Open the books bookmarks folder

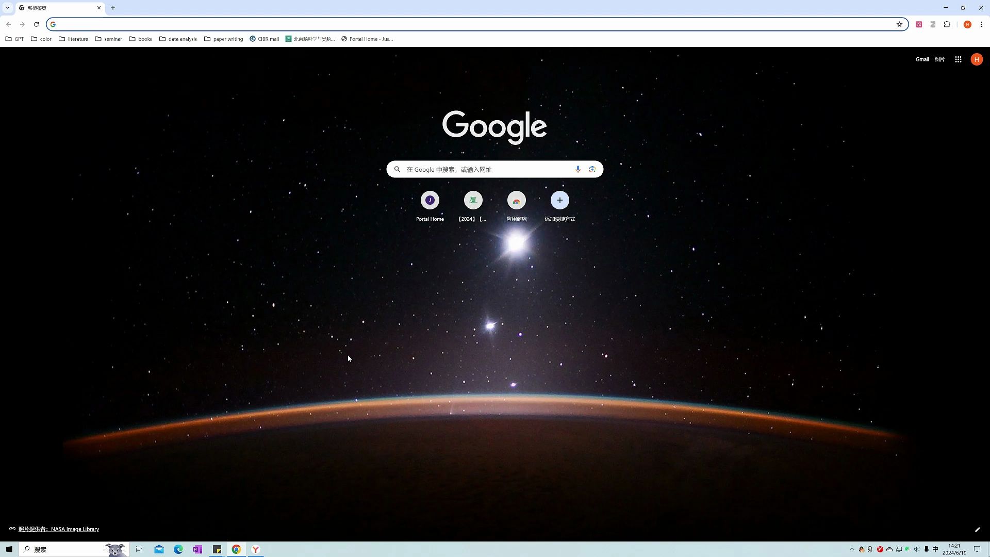(x=140, y=39)
